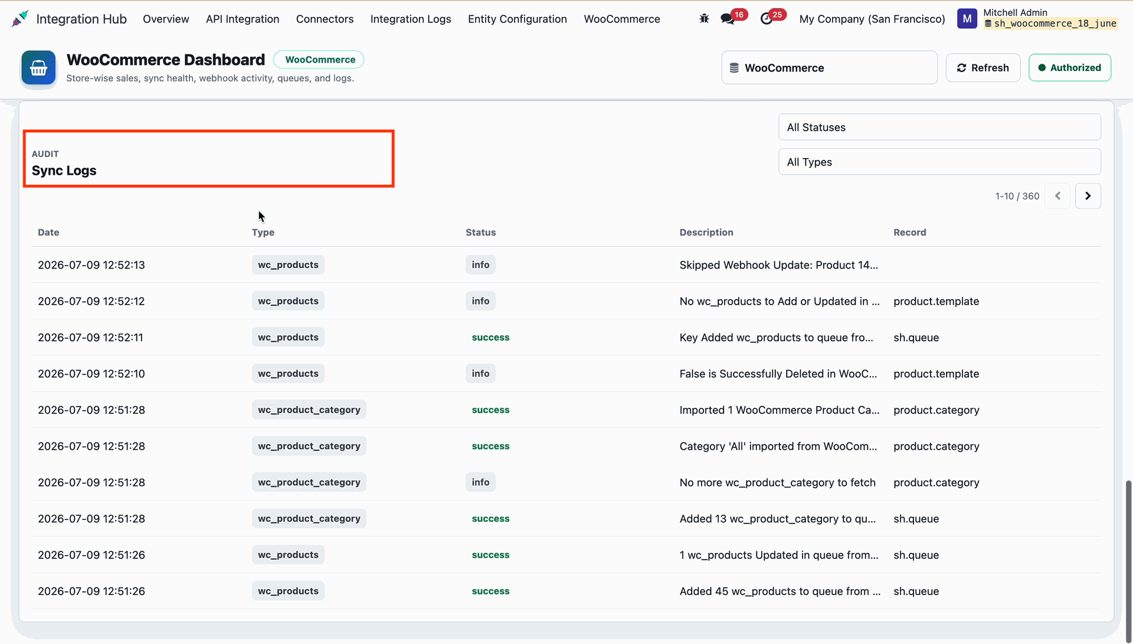The width and height of the screenshot is (1133, 644).
Task: Click the green WooCommerce badge beside the title
Action: (x=319, y=60)
